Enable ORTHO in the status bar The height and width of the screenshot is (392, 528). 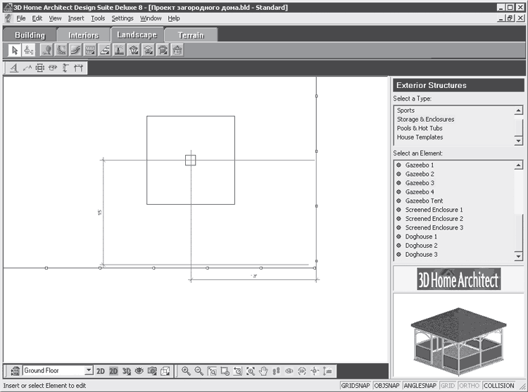tap(469, 386)
